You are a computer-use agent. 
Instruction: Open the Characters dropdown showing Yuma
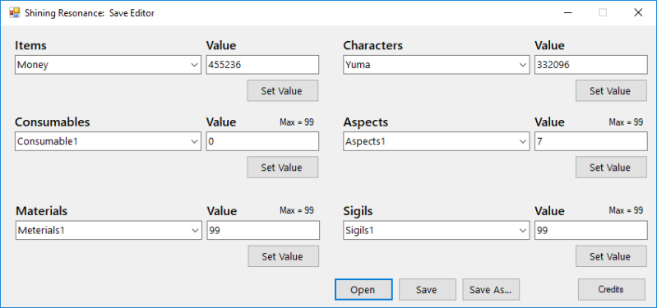(x=436, y=65)
